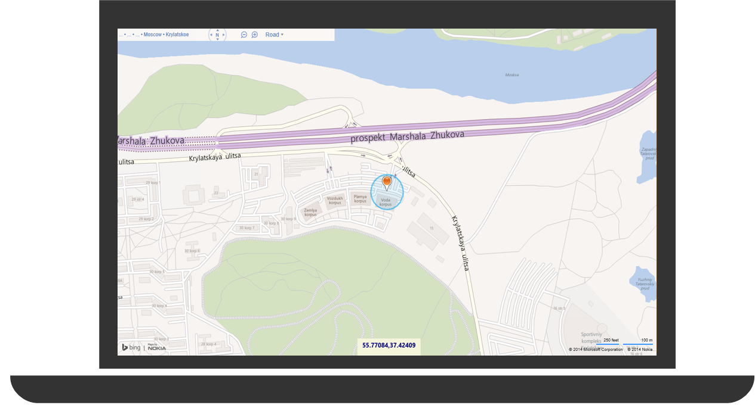
Task: Zoom out using the minus magnifier icon
Action: (x=244, y=35)
